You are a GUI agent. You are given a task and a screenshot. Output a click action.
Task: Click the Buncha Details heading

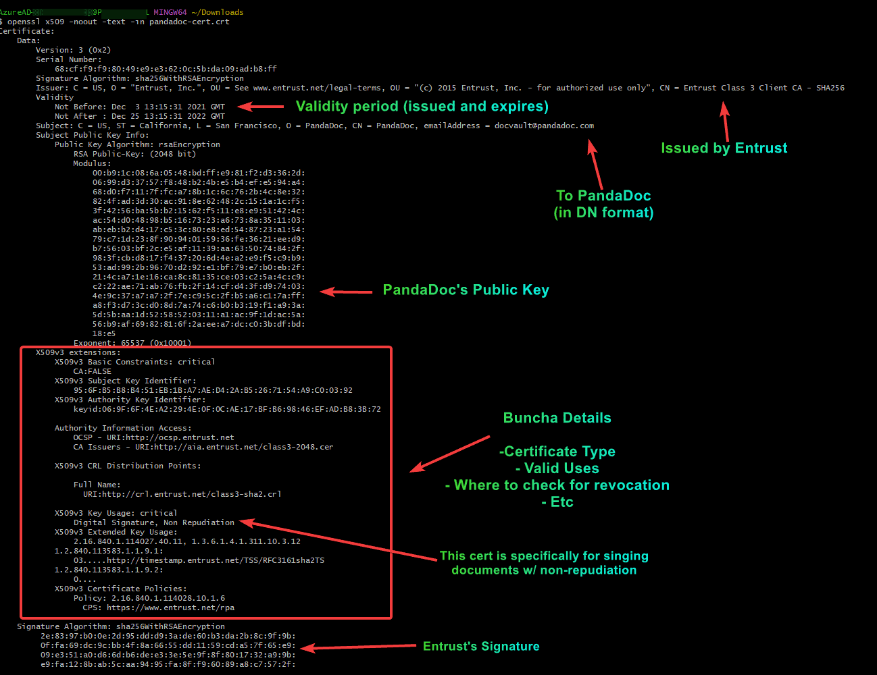click(557, 418)
